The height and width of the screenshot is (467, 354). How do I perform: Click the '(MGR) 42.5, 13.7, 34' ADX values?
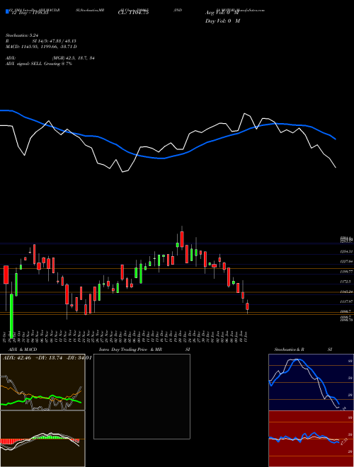pos(73,58)
